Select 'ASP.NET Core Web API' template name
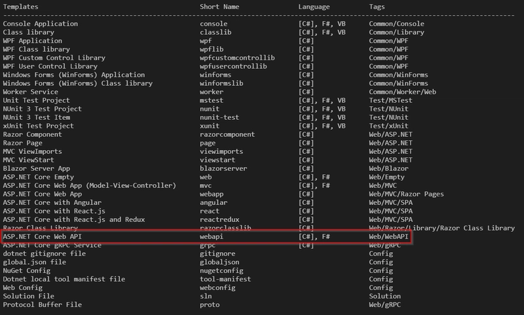The width and height of the screenshot is (524, 315). pos(42,236)
